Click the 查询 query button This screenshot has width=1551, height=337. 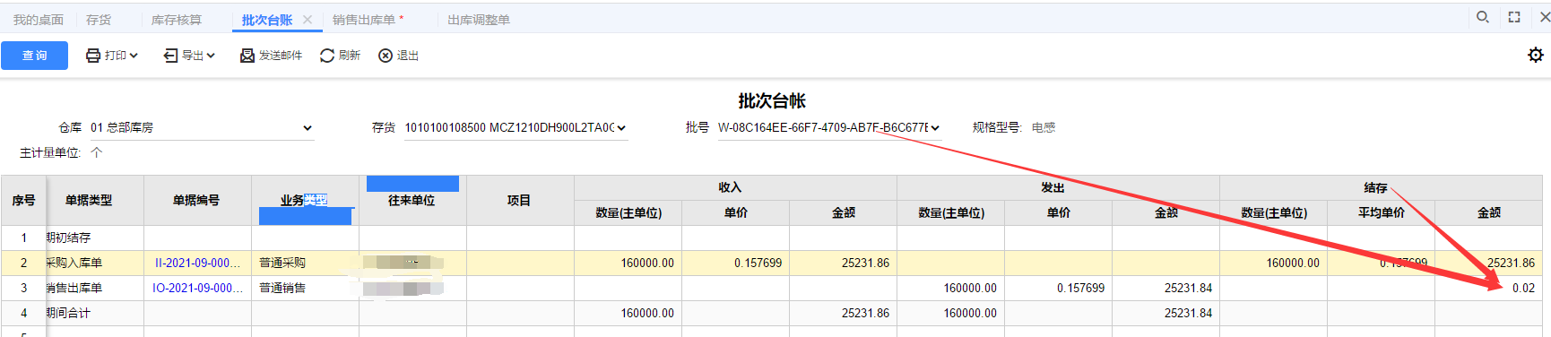click(34, 56)
